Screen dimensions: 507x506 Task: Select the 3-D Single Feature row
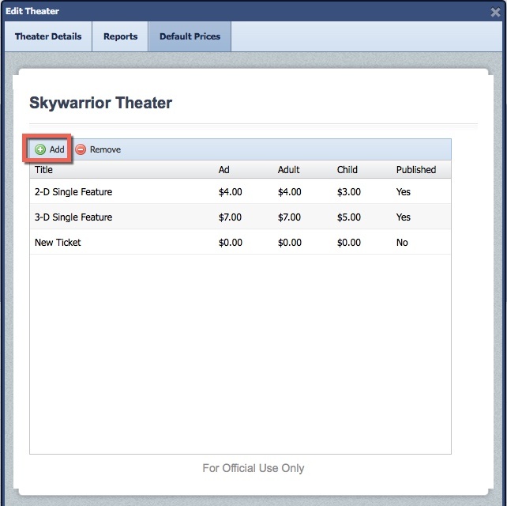pyautogui.click(x=73, y=217)
